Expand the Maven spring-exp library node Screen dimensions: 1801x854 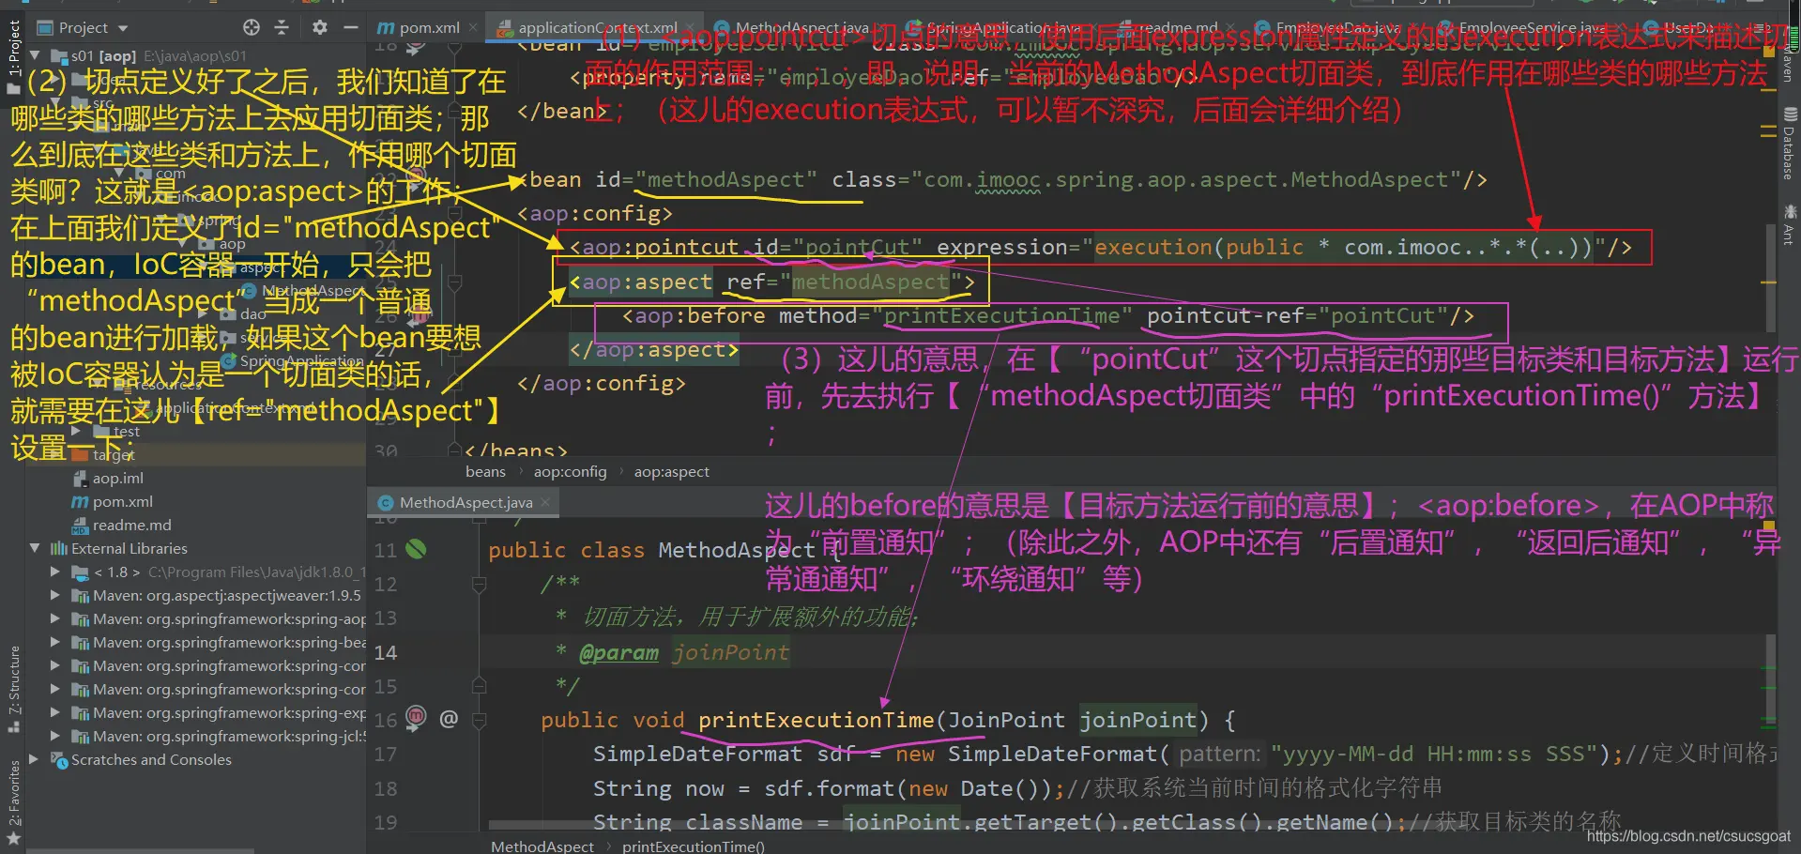coord(54,712)
